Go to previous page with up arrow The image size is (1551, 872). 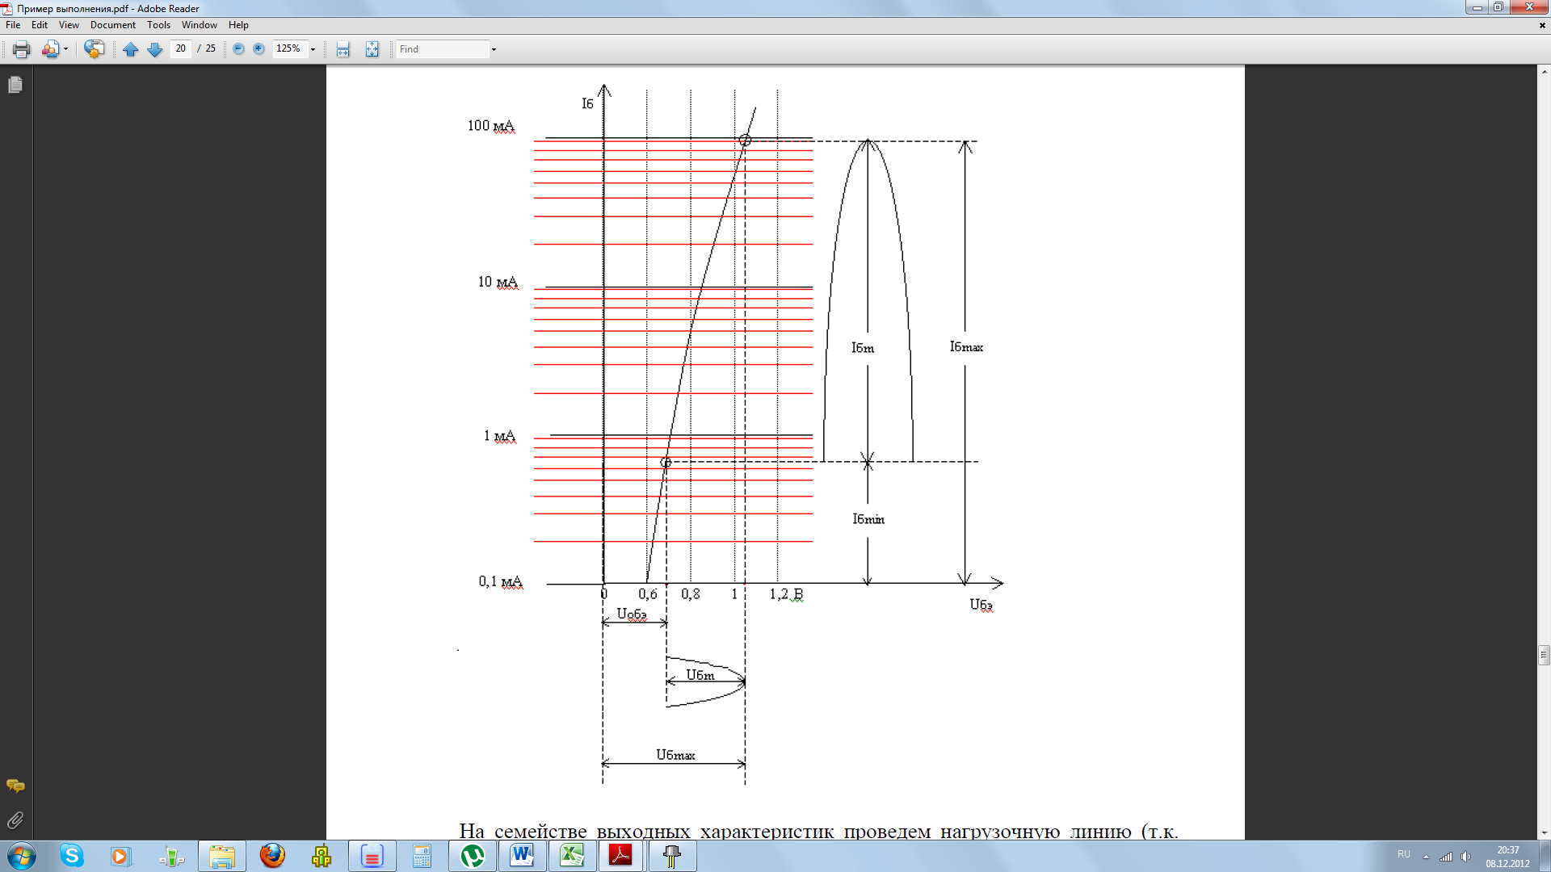tap(130, 49)
